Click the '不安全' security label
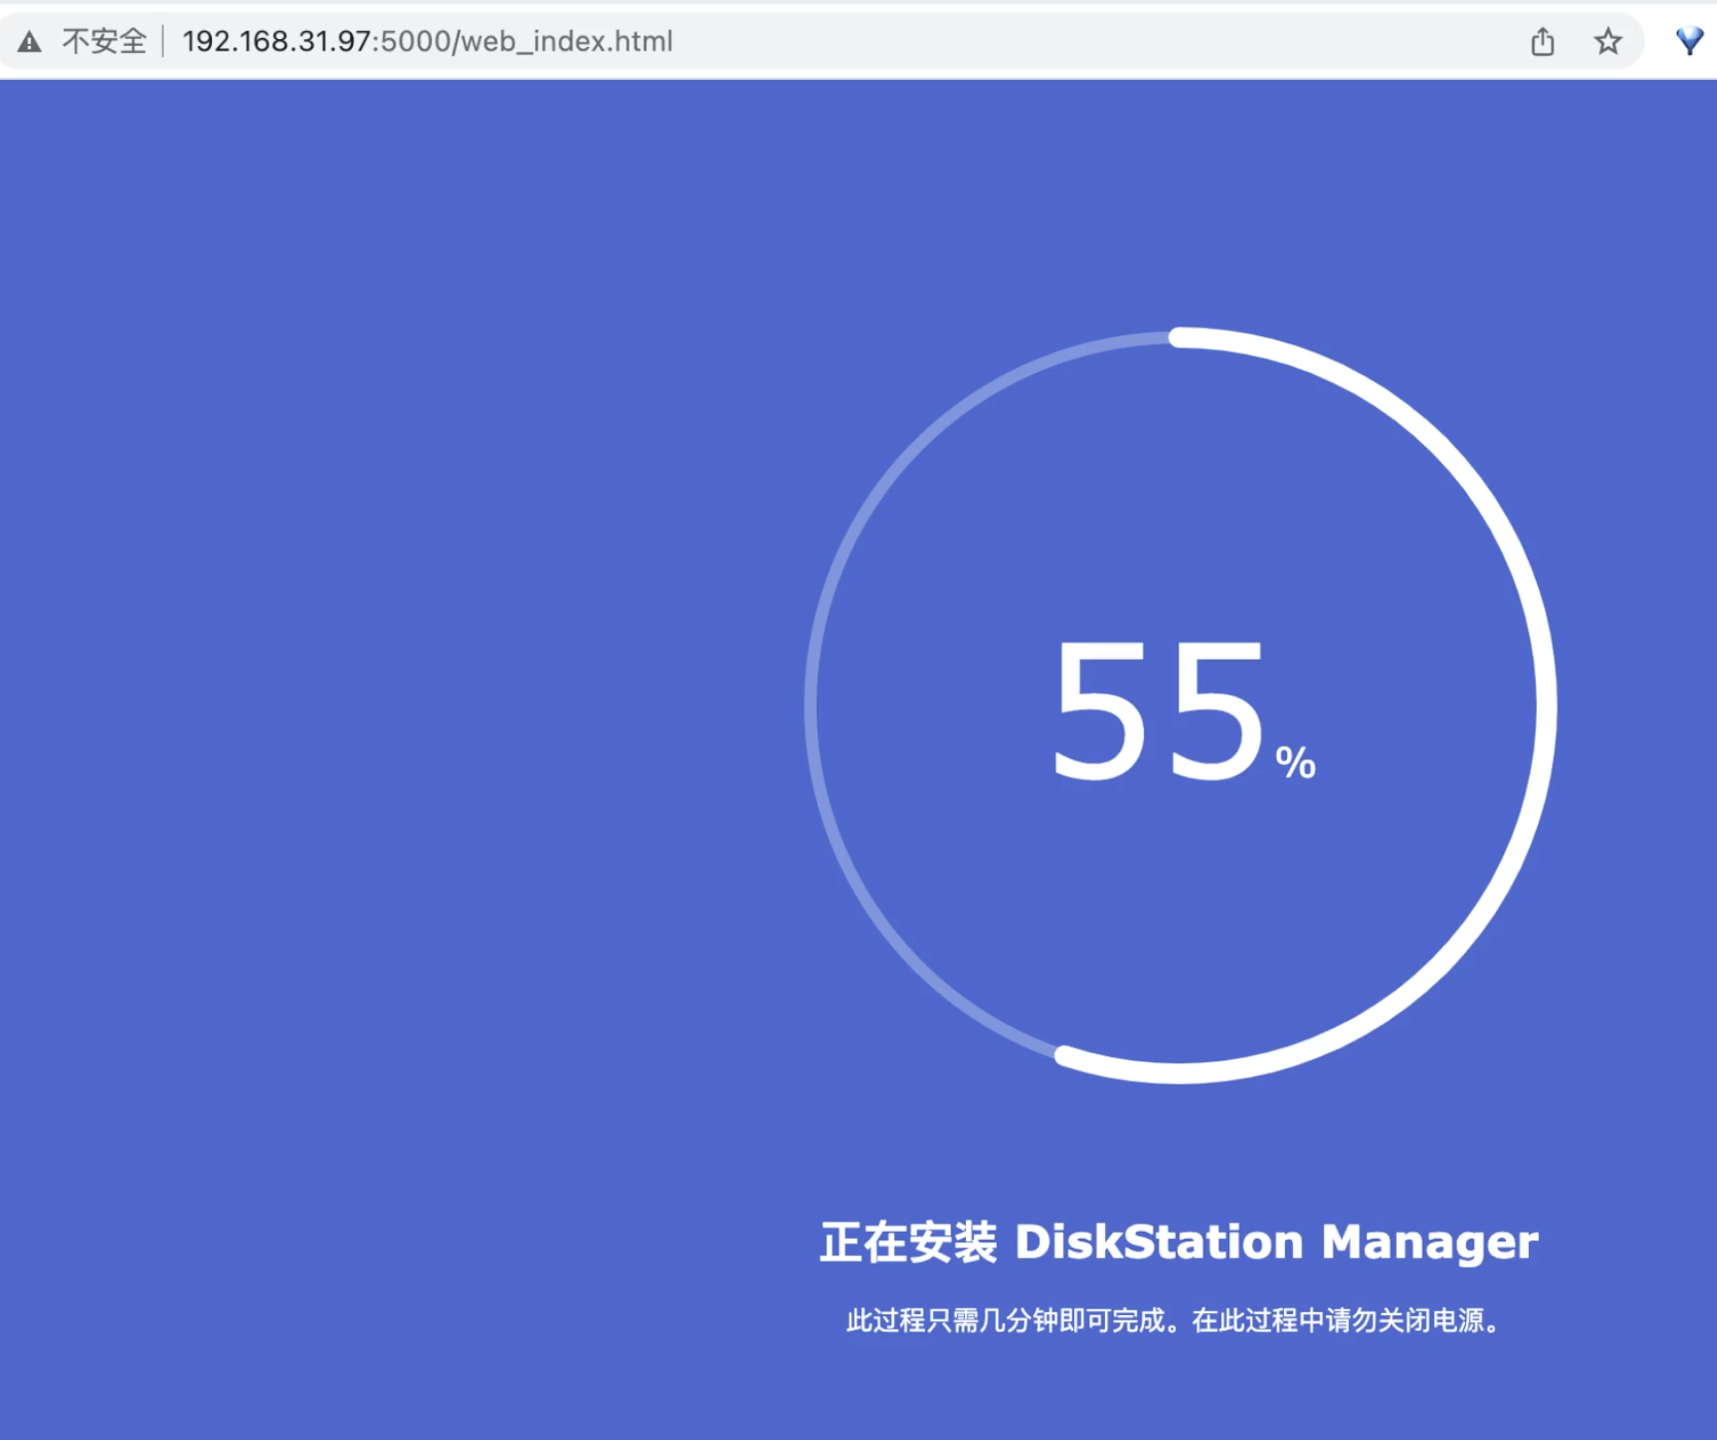Viewport: 1717px width, 1440px height. (104, 41)
